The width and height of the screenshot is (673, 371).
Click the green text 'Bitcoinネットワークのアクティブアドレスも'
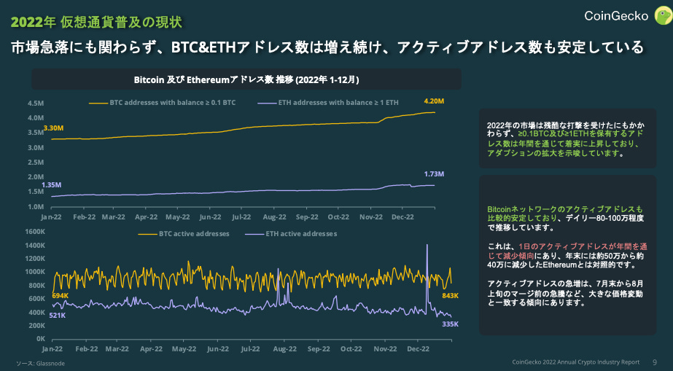(565, 209)
